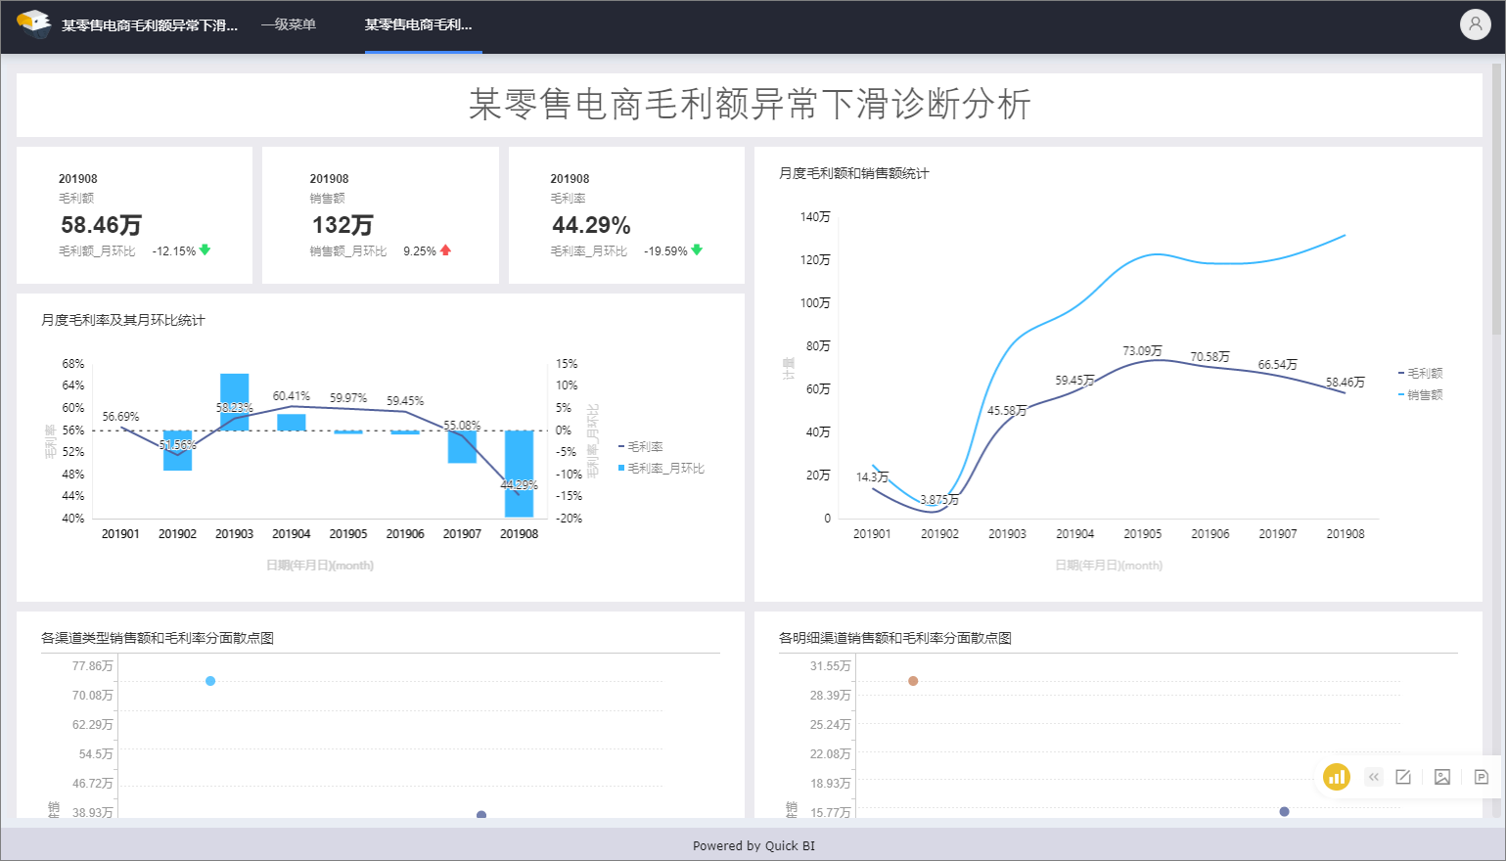
Task: Toggle 毛利率_月环比 legend item
Action: point(662,469)
